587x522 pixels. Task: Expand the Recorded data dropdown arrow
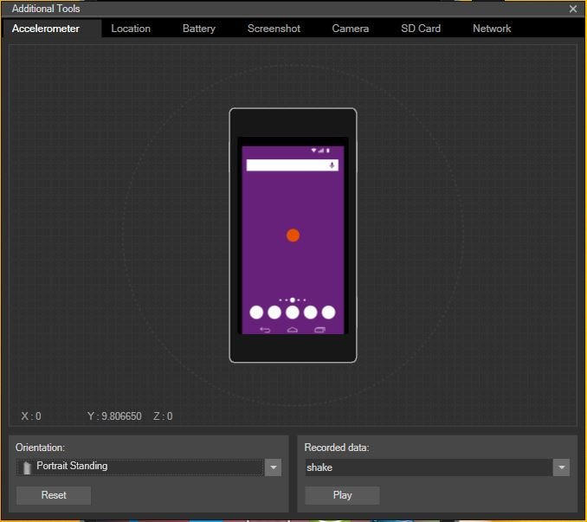(562, 467)
